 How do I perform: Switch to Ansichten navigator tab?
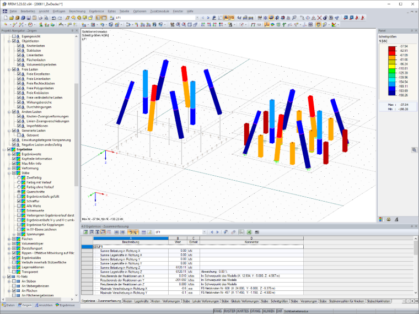coord(44,305)
